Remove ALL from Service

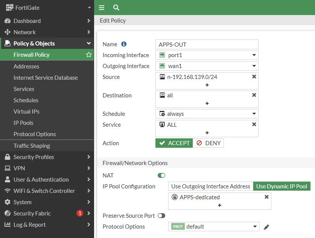(x=254, y=124)
